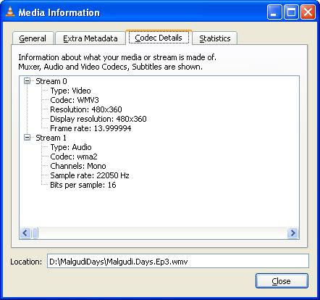Screen dimensions: 320x300
Task: Select the 'Resolution: 480x360' row
Action: (86, 109)
